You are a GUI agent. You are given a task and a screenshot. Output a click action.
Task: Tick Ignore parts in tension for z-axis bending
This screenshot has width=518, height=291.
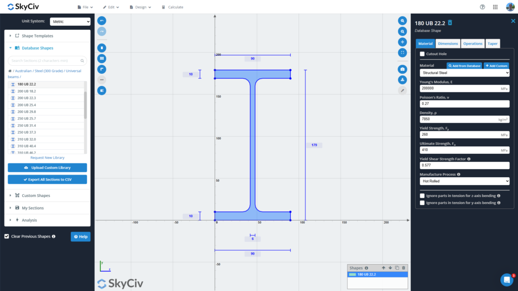click(x=422, y=196)
